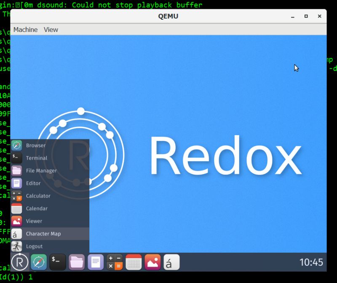
Task: Click the clock showing 10:45
Action: [x=312, y=262]
